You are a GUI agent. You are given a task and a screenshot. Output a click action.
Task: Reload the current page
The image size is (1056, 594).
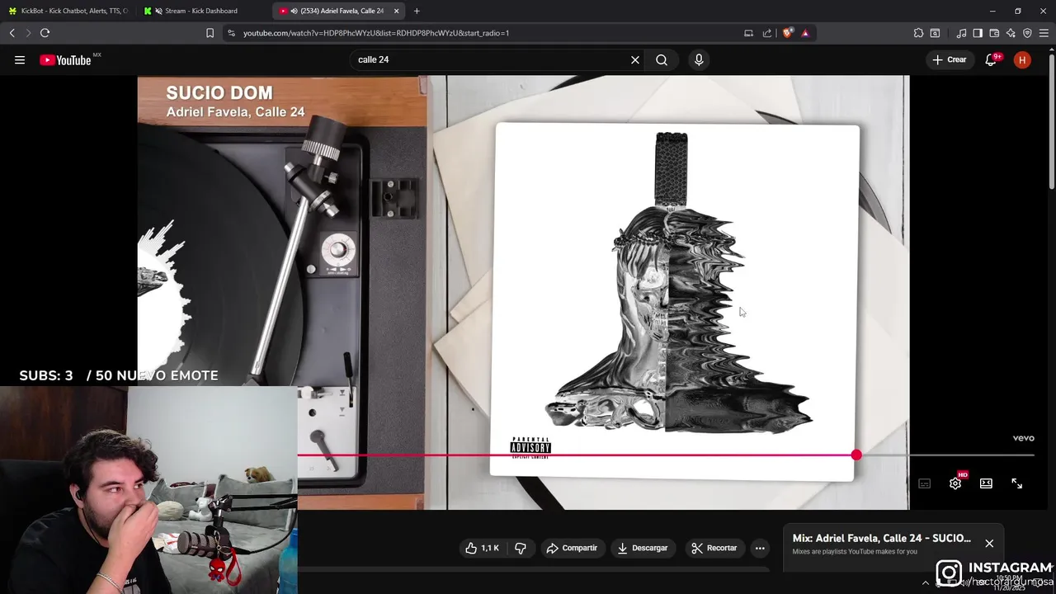pos(45,33)
